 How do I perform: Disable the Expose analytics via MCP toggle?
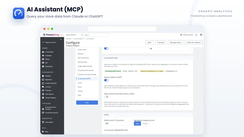[x=106, y=80]
